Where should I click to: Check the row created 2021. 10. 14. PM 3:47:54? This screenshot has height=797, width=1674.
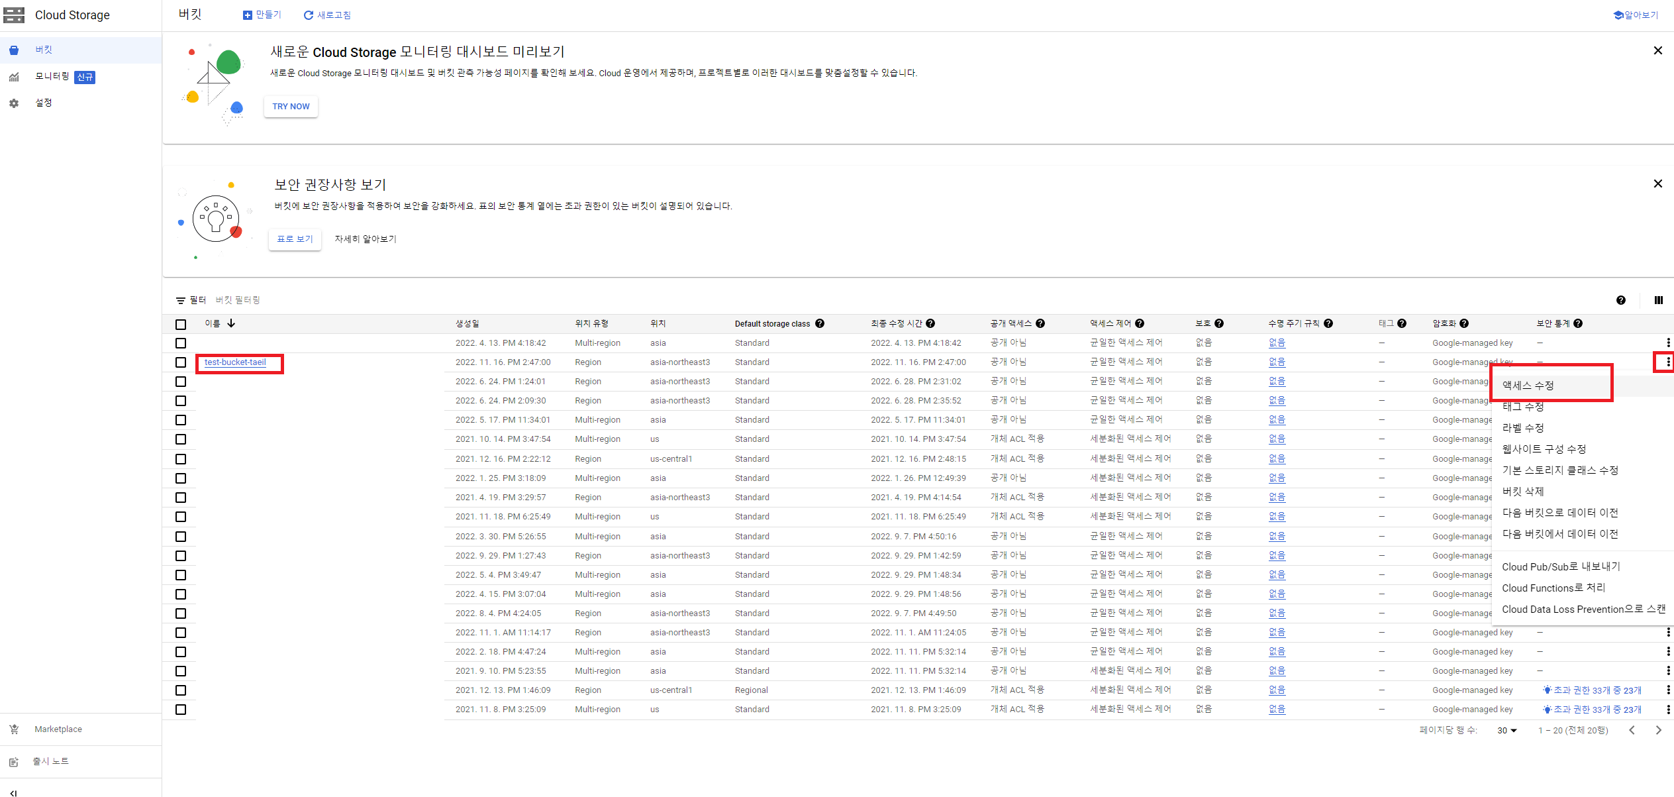[181, 439]
